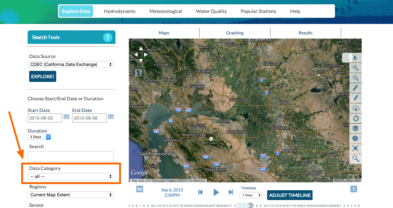Click the zoom out magnifier tool

click(x=355, y=78)
